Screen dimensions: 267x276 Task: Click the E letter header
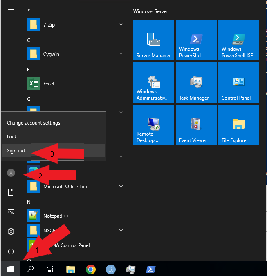point(28,70)
